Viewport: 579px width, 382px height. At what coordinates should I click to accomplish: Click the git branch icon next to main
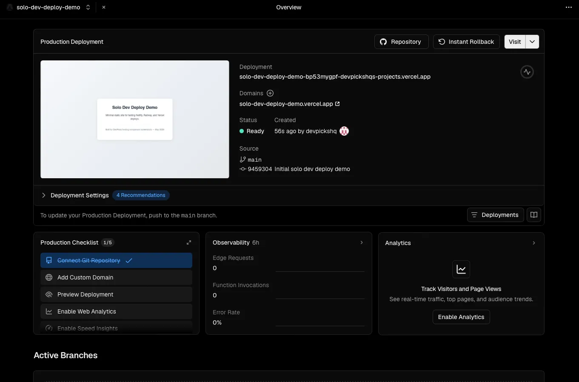[243, 160]
